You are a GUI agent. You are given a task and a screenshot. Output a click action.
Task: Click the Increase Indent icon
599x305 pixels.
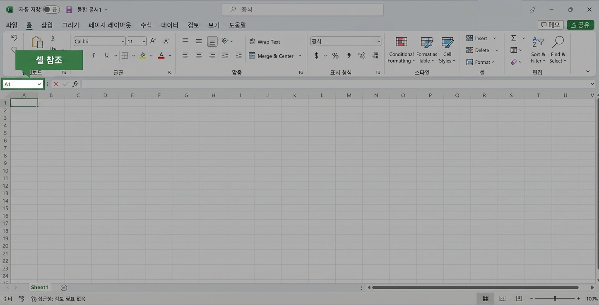pyautogui.click(x=238, y=56)
